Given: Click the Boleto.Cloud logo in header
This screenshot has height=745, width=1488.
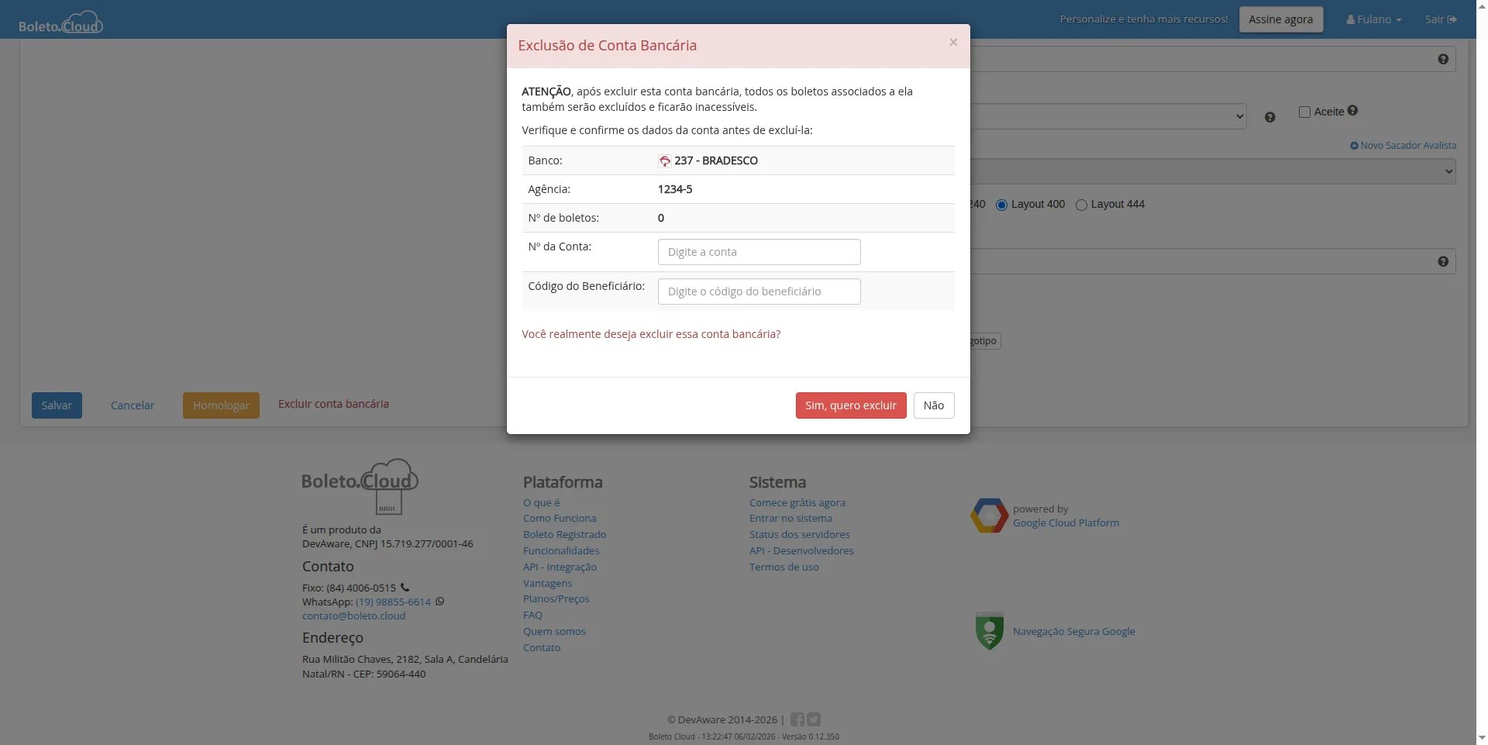Looking at the screenshot, I should tap(60, 22).
